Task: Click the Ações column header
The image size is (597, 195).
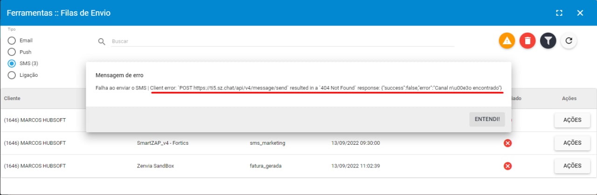Action: pos(569,98)
